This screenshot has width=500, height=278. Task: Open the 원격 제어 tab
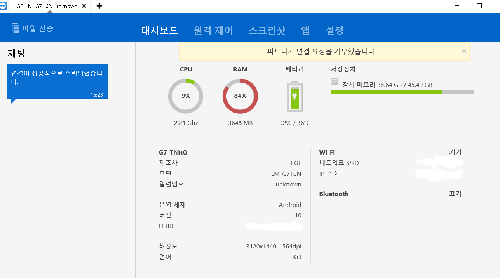click(213, 30)
